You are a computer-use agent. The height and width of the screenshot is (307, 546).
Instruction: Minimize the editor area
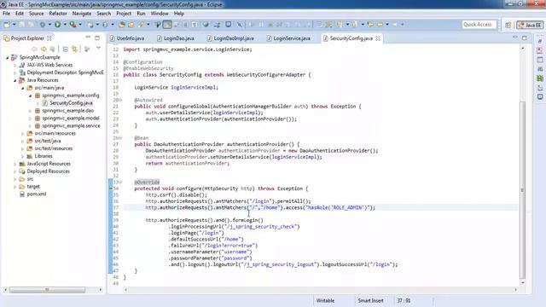(515, 38)
